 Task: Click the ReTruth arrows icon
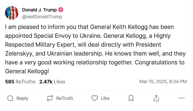(x=50, y=98)
